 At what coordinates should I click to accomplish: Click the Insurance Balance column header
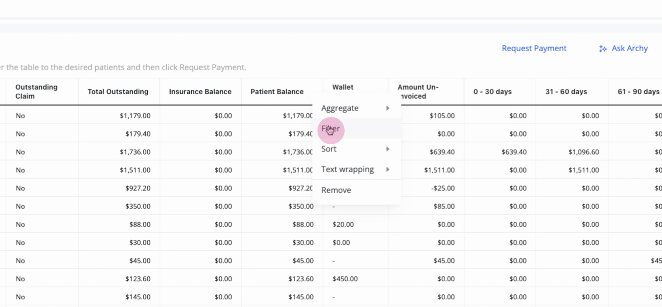pos(200,92)
